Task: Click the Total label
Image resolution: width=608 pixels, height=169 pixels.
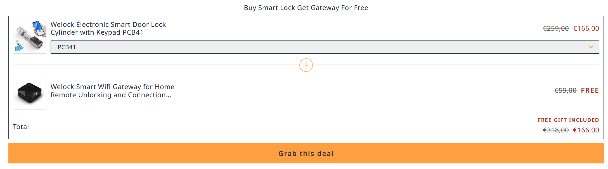Action: click(21, 127)
